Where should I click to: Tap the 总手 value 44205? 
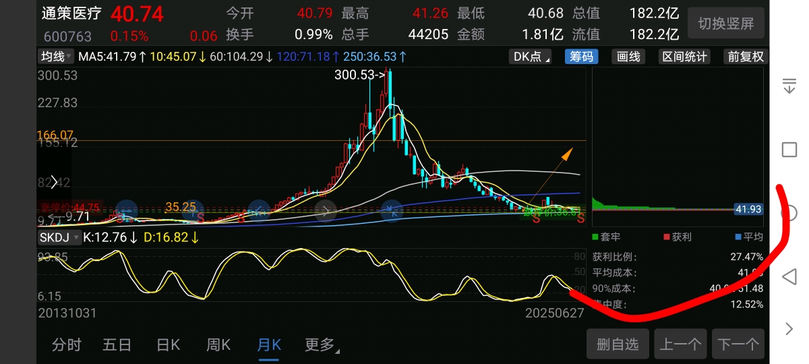tap(428, 34)
